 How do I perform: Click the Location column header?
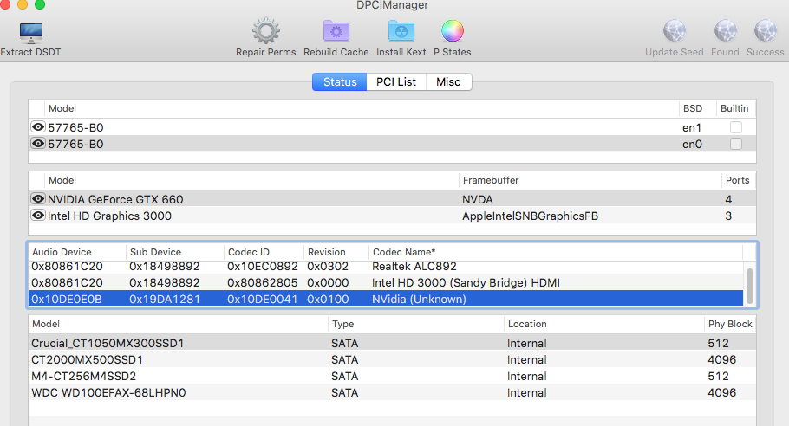click(x=527, y=324)
